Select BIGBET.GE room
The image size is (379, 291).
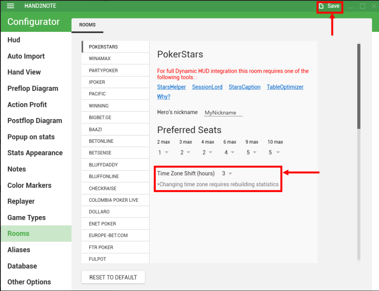pos(115,117)
